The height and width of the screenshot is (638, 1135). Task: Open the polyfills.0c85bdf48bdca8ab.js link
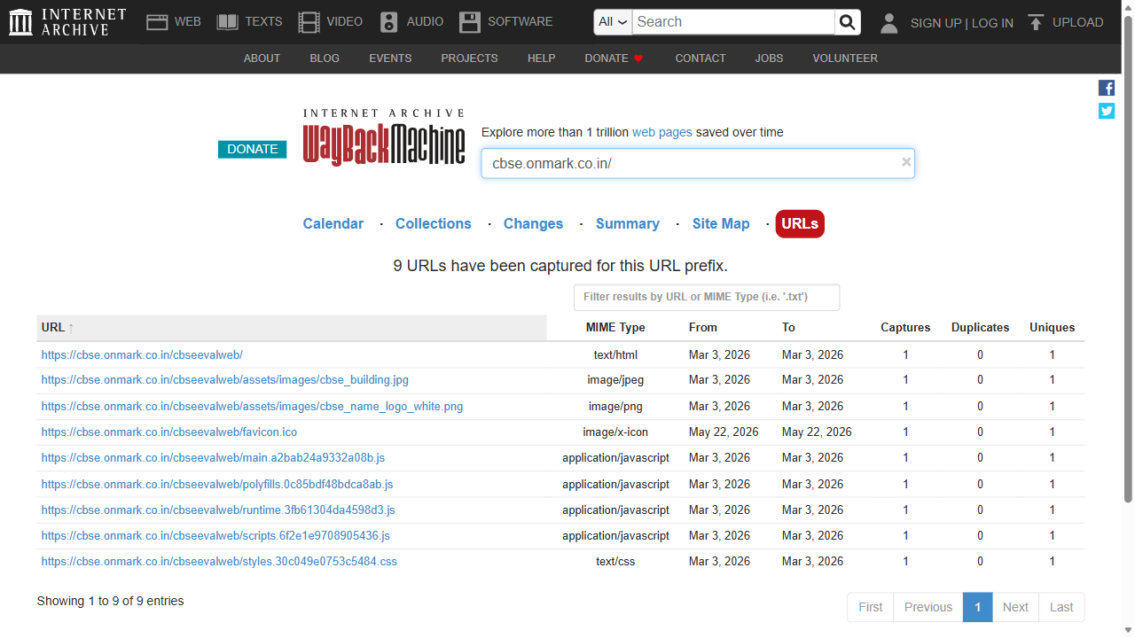(x=217, y=485)
